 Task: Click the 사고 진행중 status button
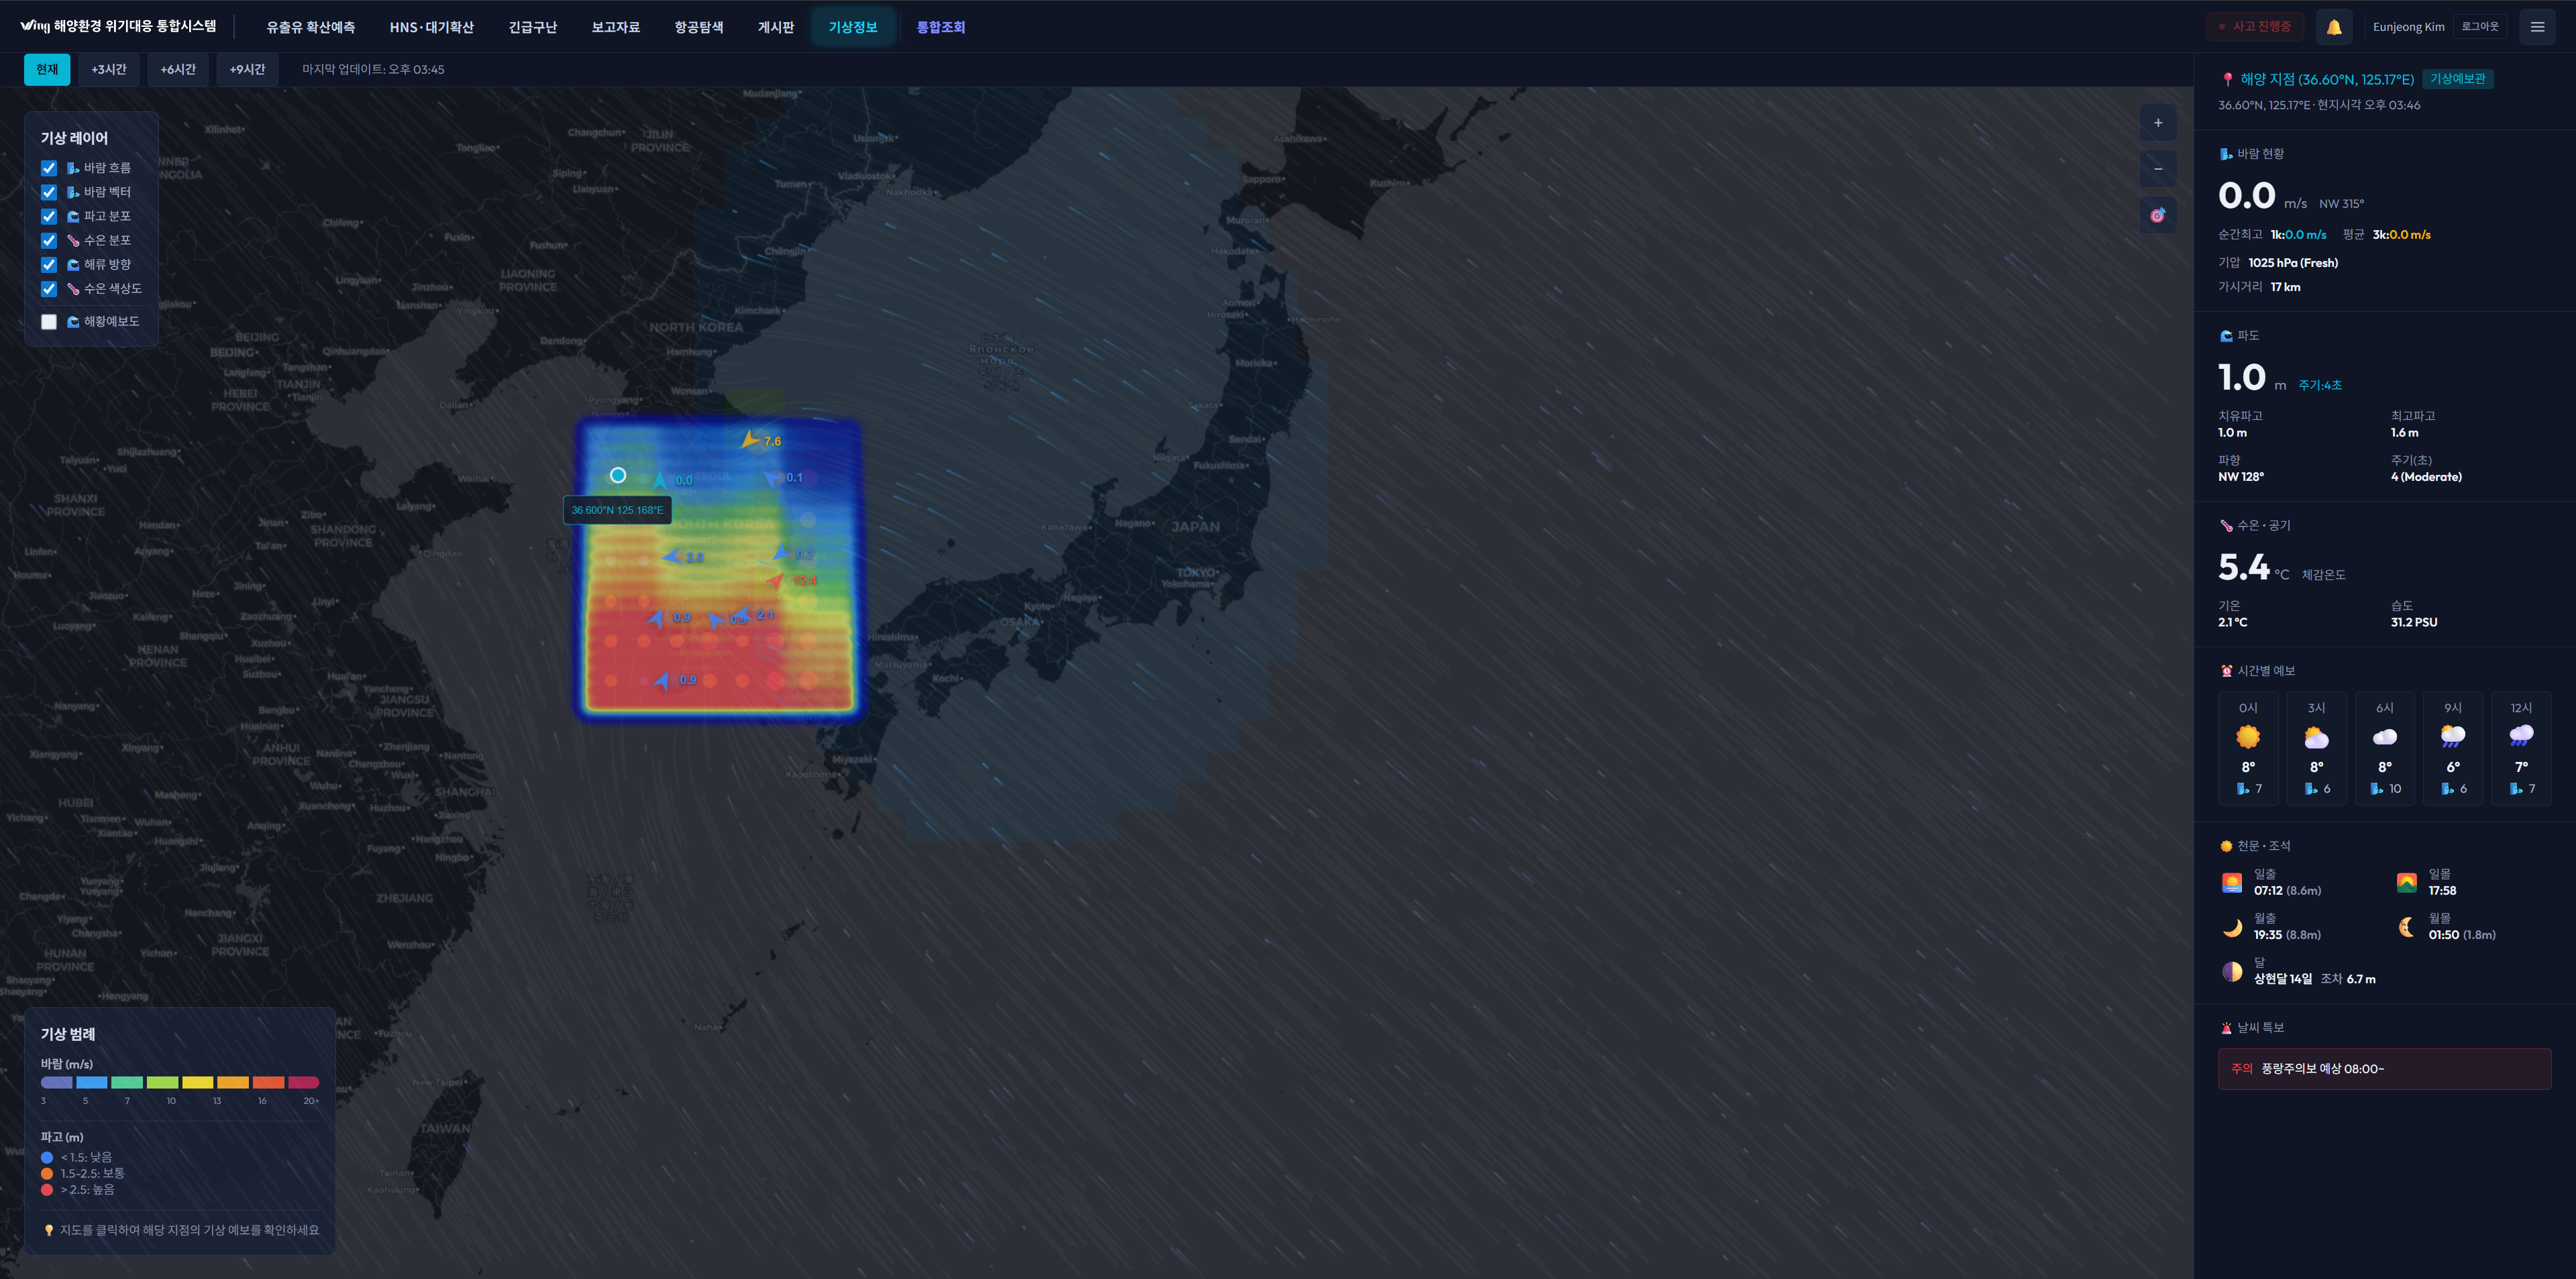pos(2254,27)
